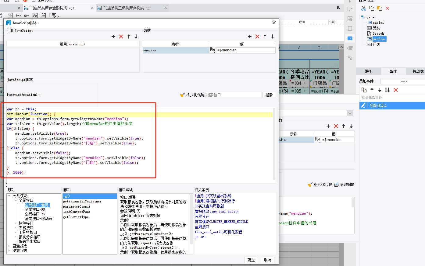Open the combo box behind the dialog's right edge
The width and height of the screenshot is (425, 266).
350,113
